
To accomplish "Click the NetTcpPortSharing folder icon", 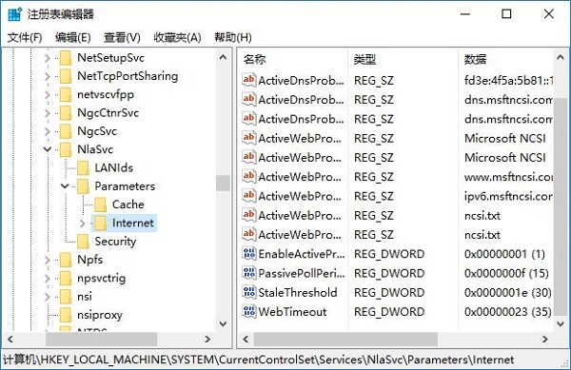I will point(66,76).
